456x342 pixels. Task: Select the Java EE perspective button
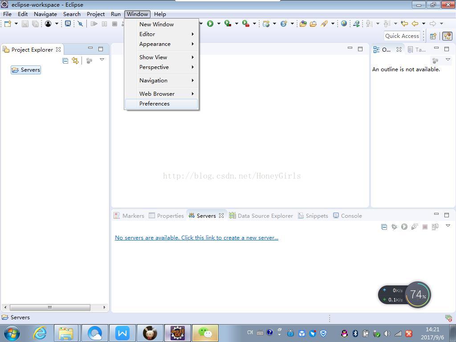(447, 36)
